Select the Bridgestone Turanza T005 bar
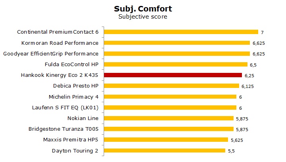Image resolution: width=286 pixels, height=162 pixels. pos(169,129)
